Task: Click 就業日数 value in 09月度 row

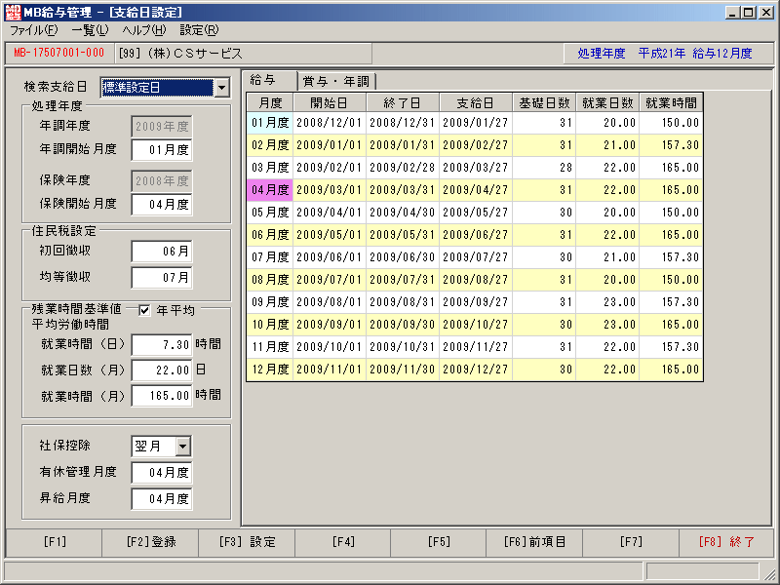Action: pyautogui.click(x=607, y=302)
